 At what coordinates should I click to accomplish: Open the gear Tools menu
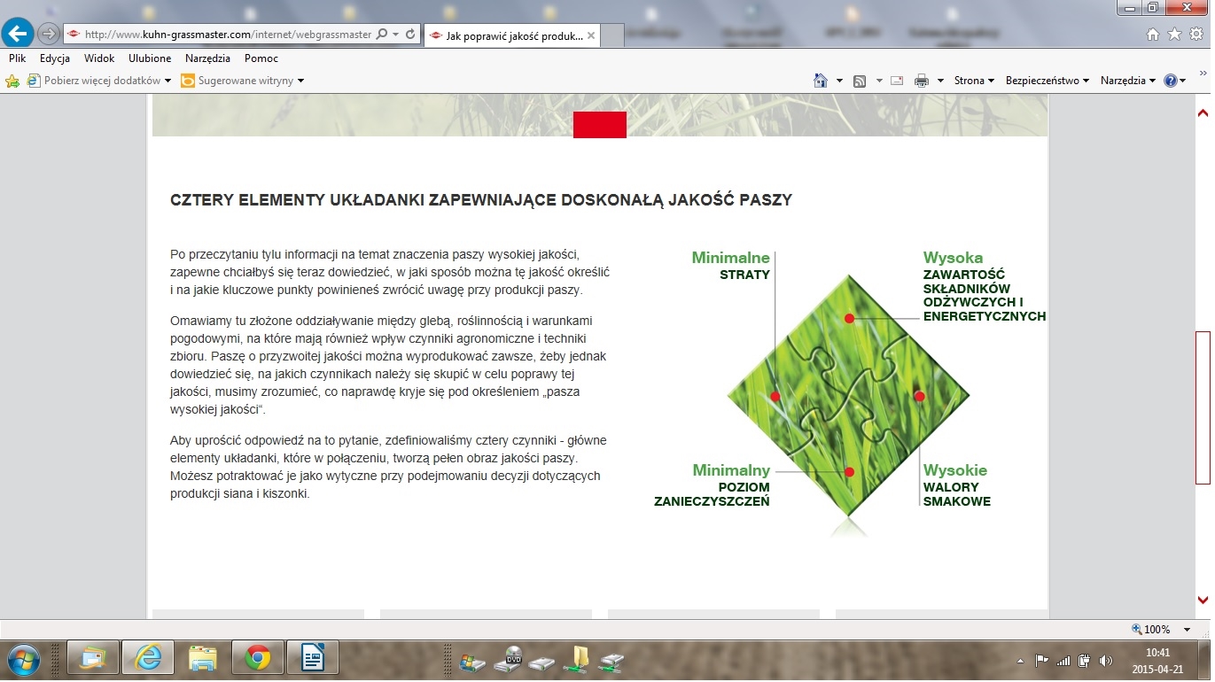[1196, 34]
